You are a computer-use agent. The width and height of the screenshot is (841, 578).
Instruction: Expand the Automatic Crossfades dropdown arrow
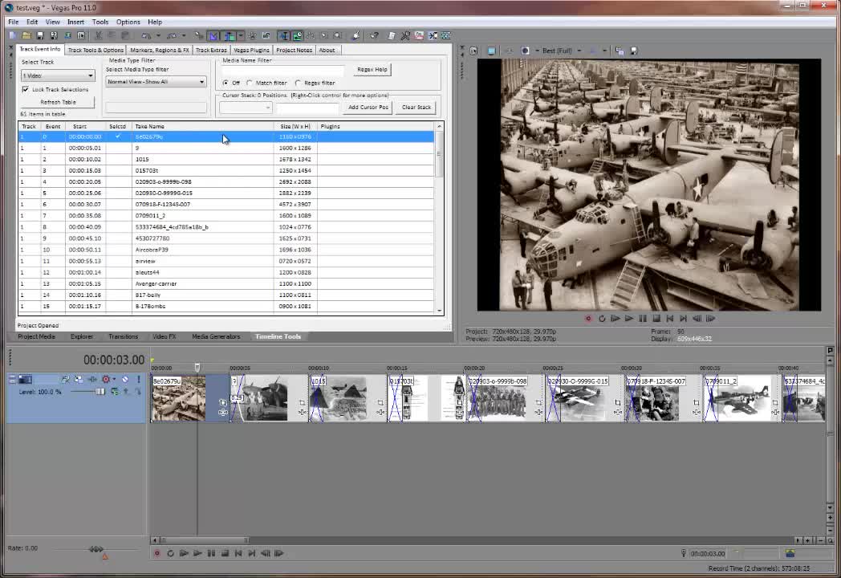(x=240, y=35)
